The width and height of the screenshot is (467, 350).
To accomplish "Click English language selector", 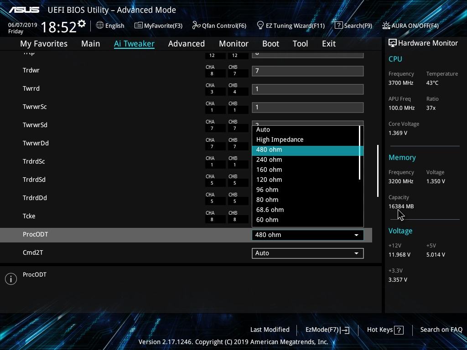I will (x=114, y=26).
